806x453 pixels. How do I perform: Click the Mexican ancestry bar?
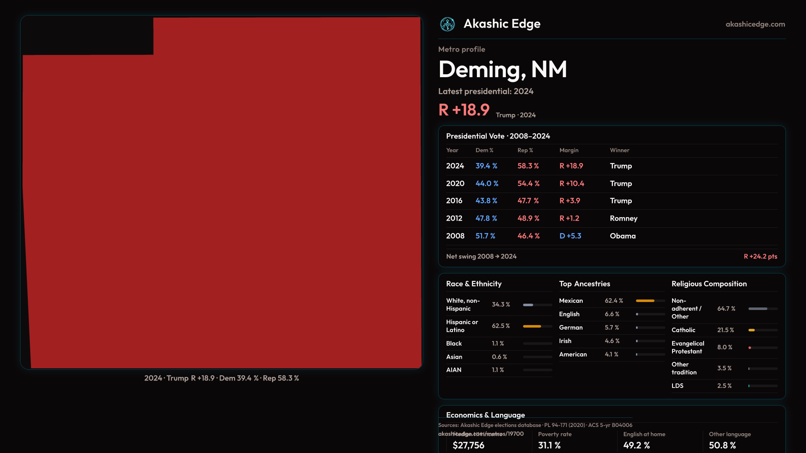click(645, 301)
